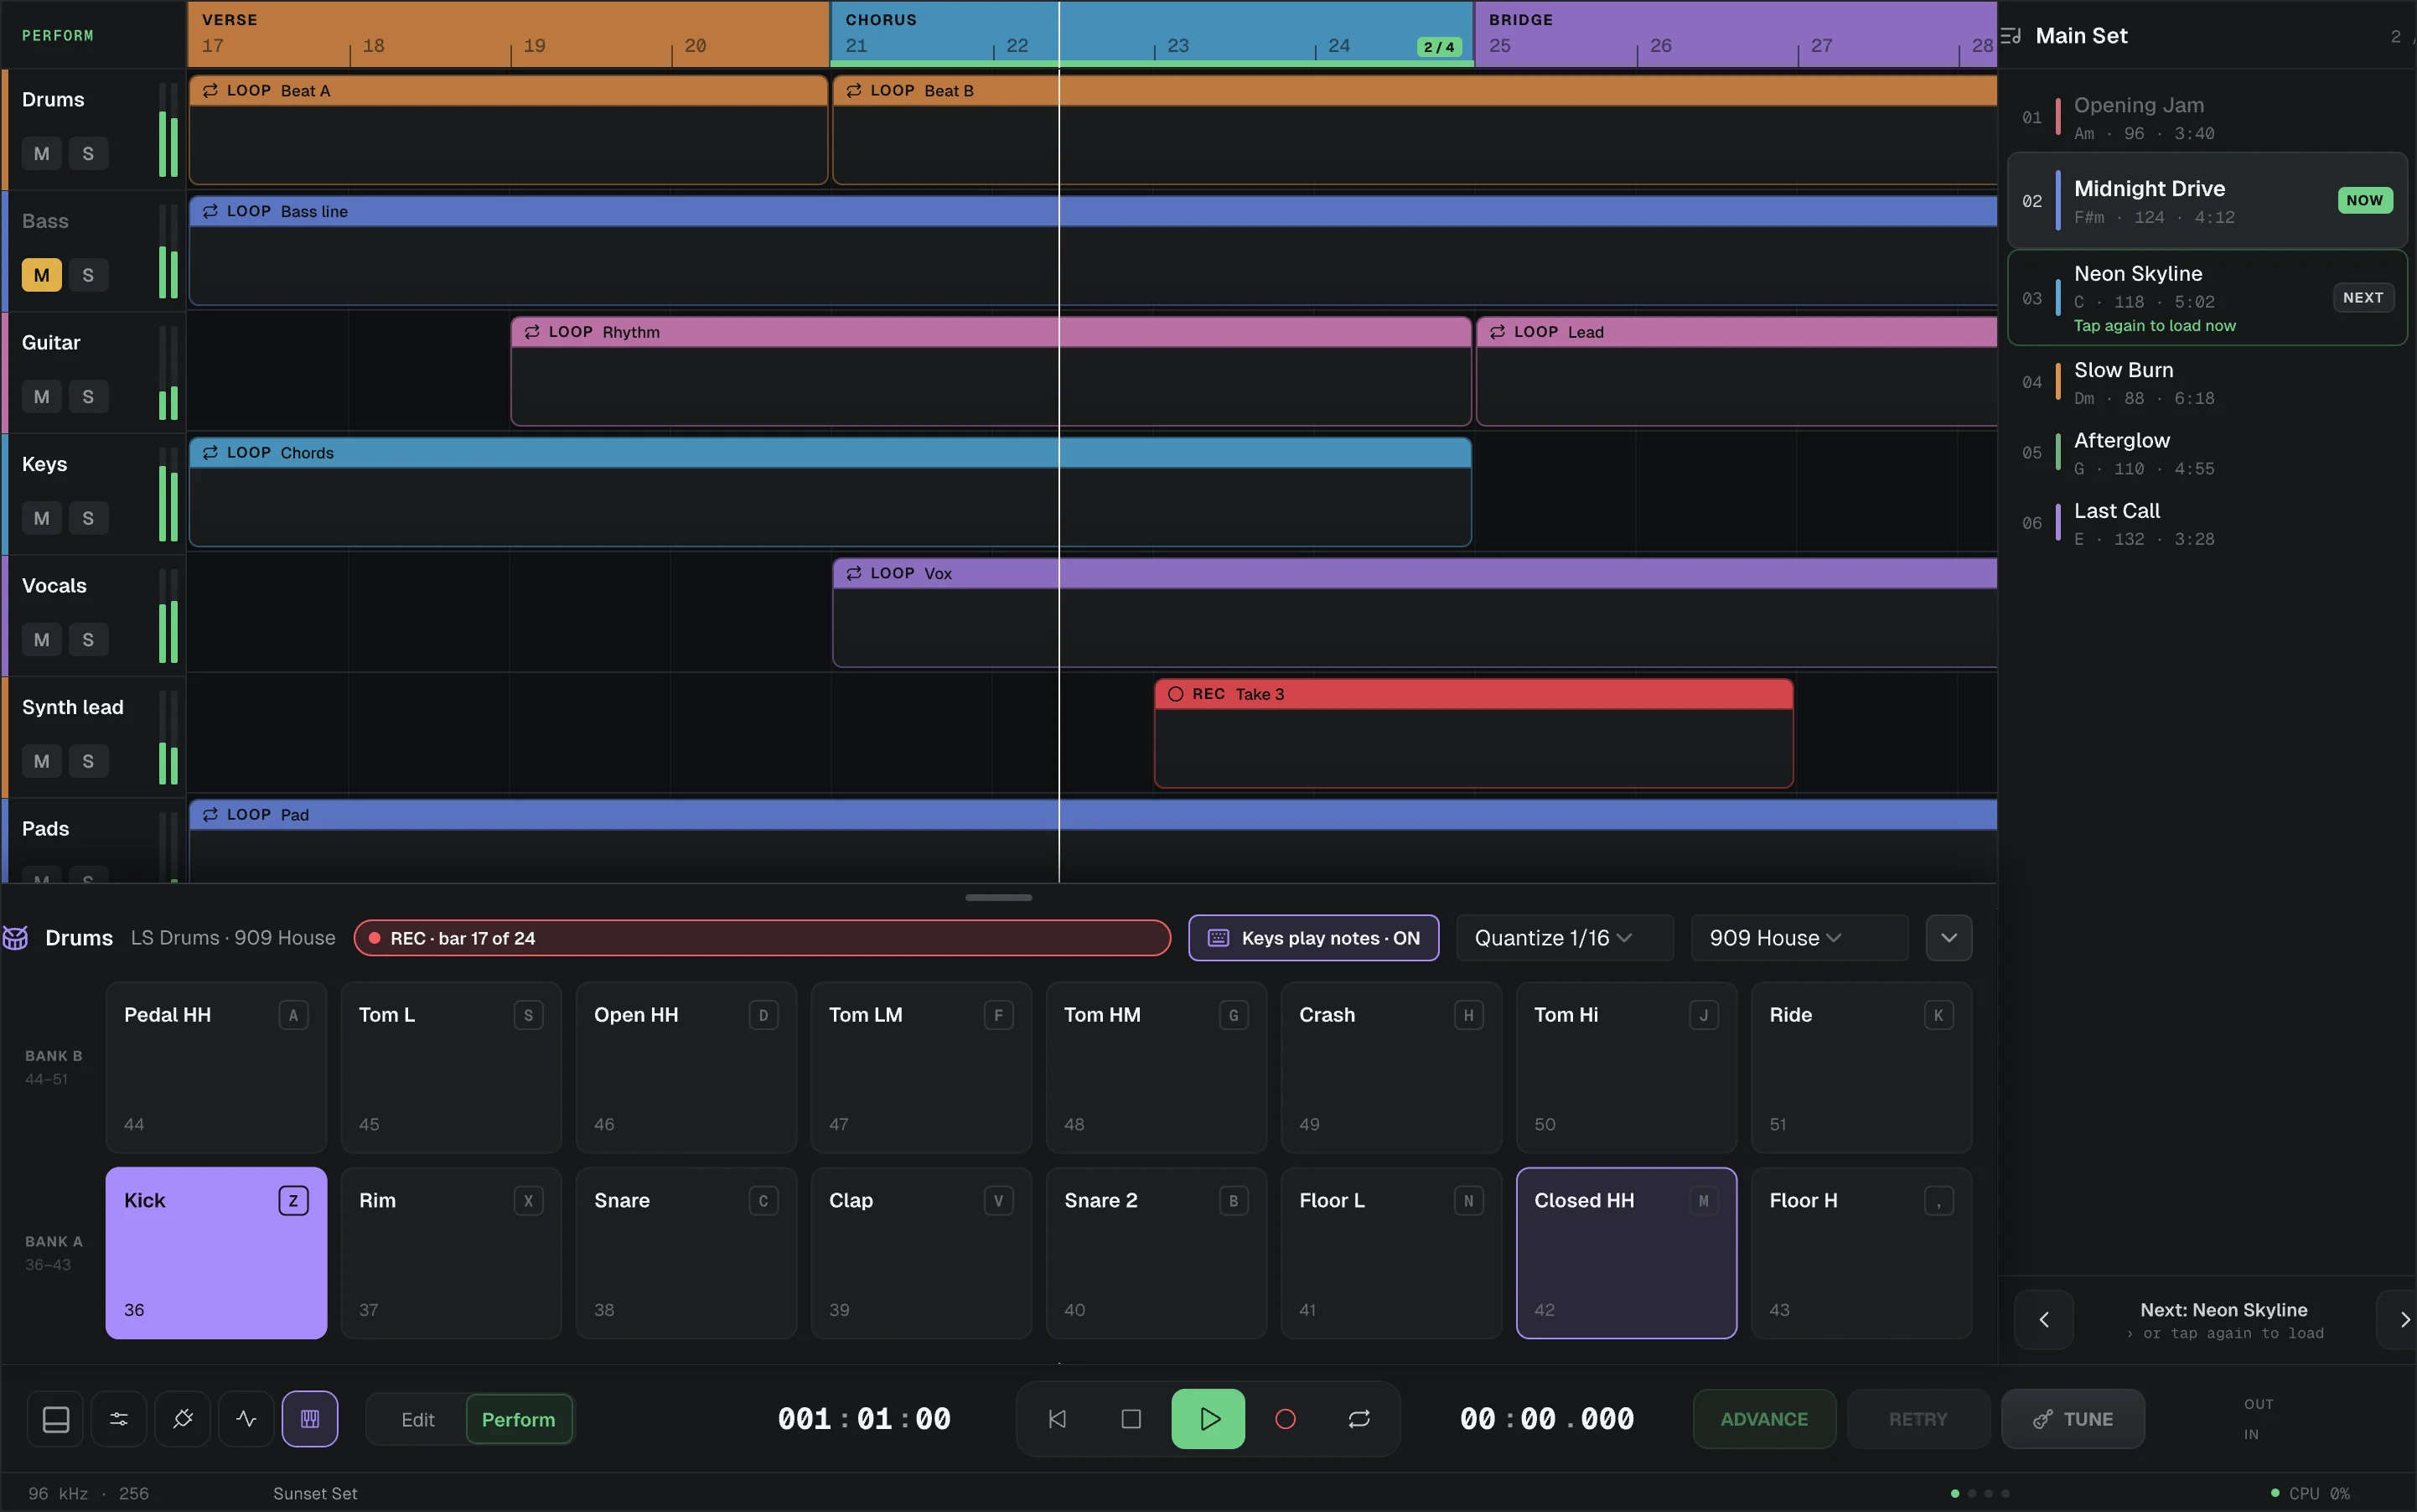Image resolution: width=2417 pixels, height=1512 pixels.
Task: Toggle the bottom panel layout icon
Action: [56, 1419]
